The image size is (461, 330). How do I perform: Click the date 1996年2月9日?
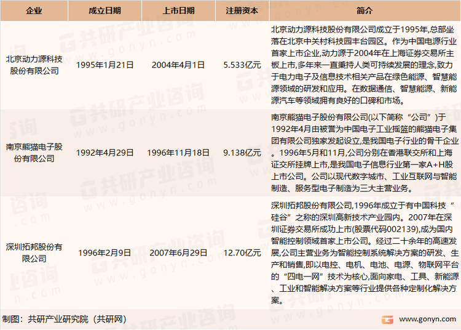click(105, 252)
